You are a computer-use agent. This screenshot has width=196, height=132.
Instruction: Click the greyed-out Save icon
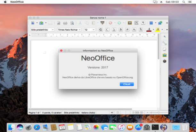click(x=50, y=23)
